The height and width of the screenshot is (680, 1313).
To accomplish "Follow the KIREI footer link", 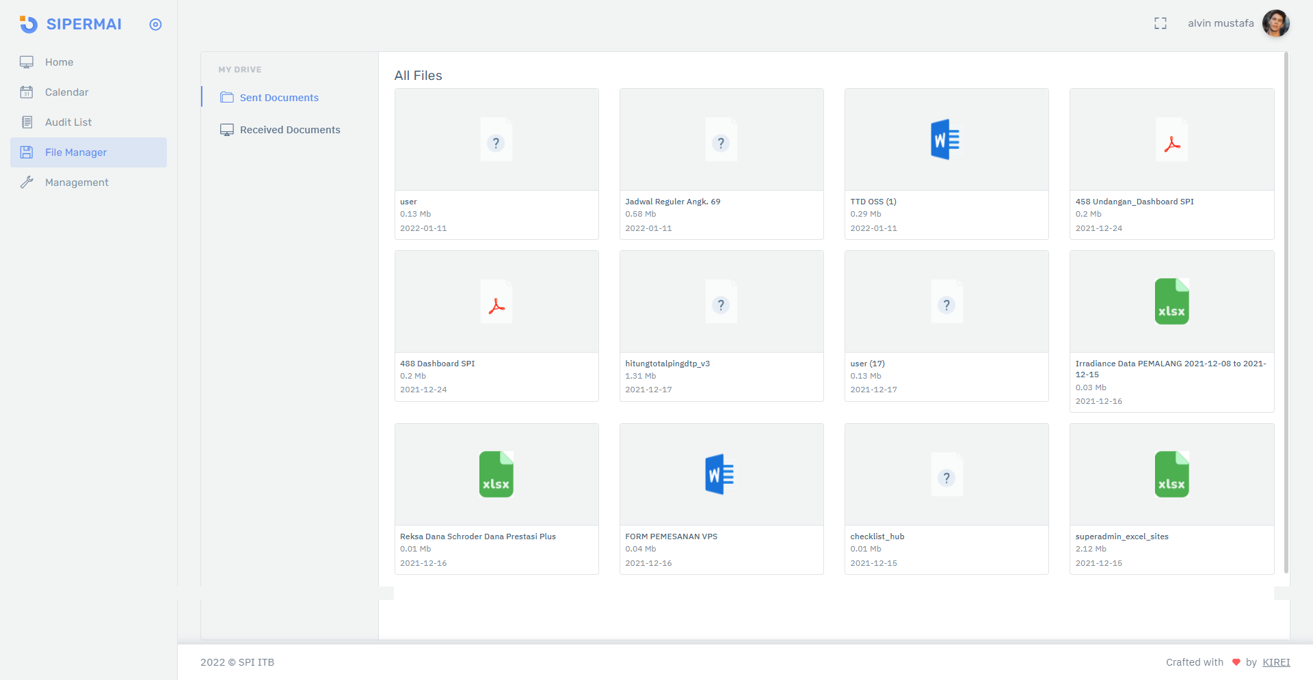I will point(1276,662).
